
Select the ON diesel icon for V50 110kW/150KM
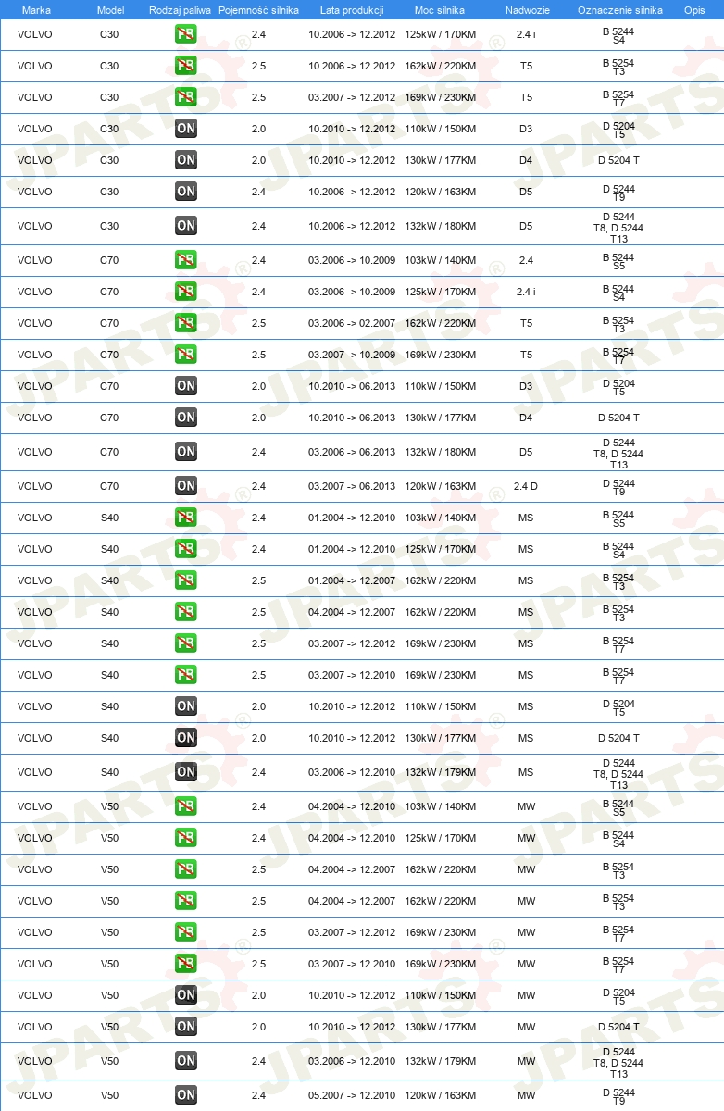coord(186,996)
